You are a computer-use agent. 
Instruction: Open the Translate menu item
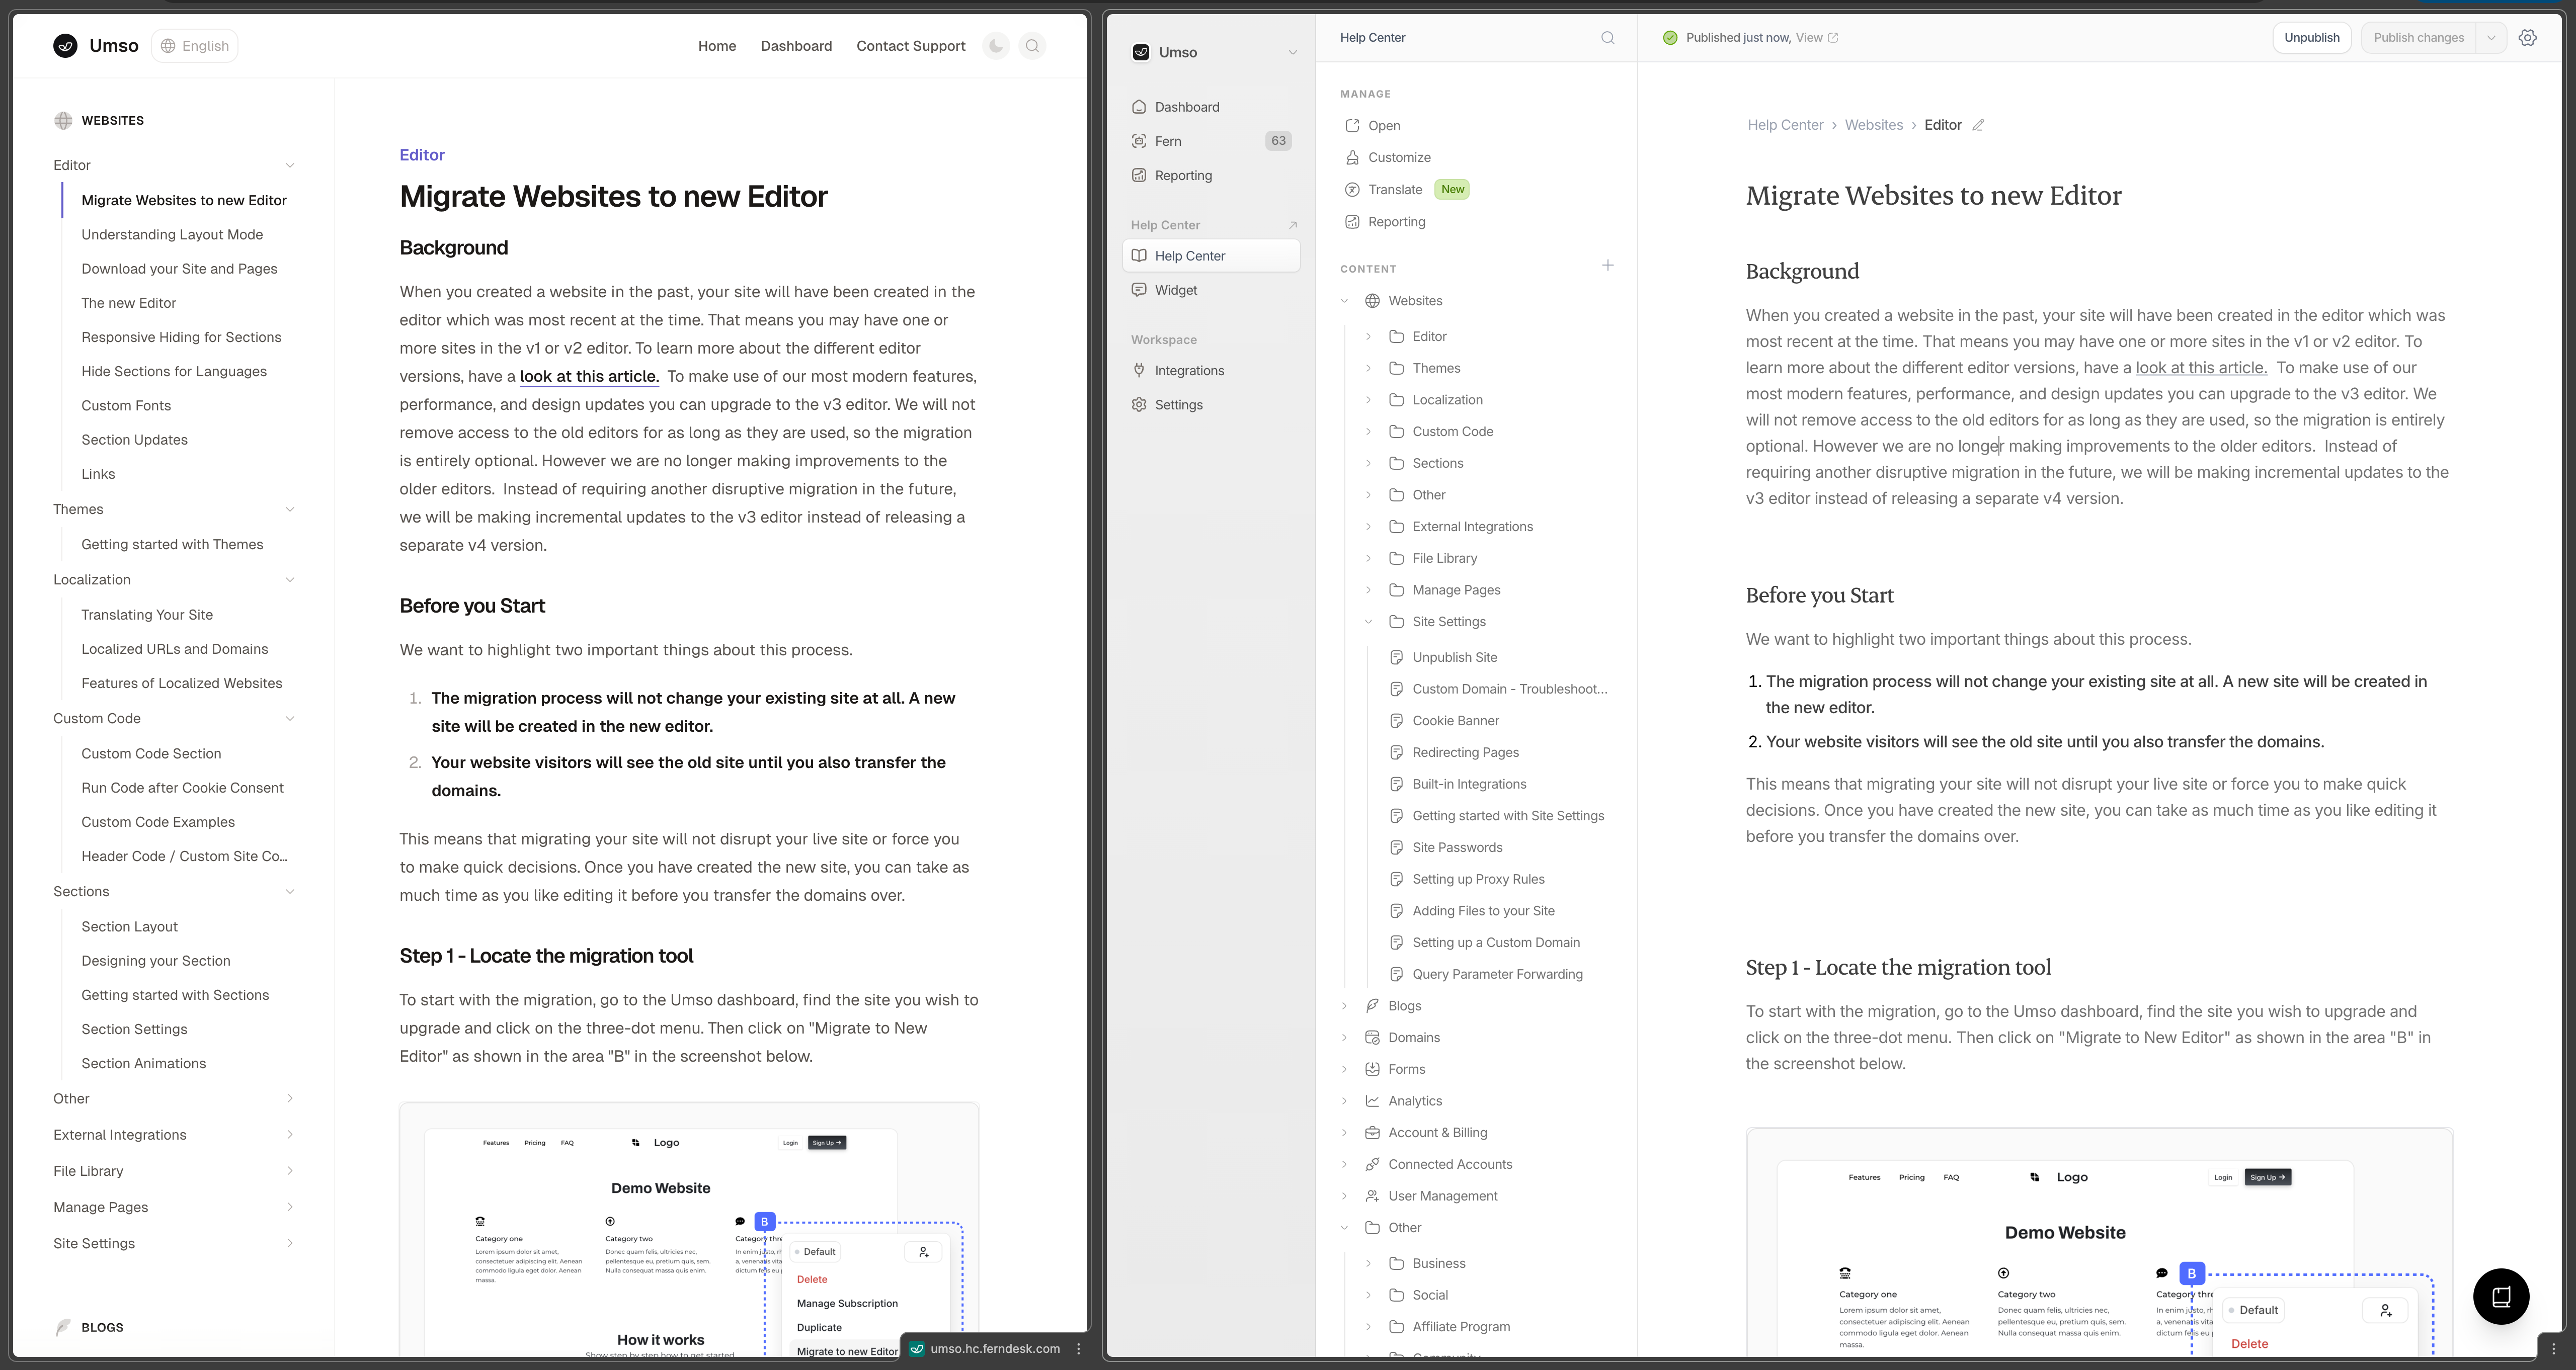click(x=1395, y=190)
